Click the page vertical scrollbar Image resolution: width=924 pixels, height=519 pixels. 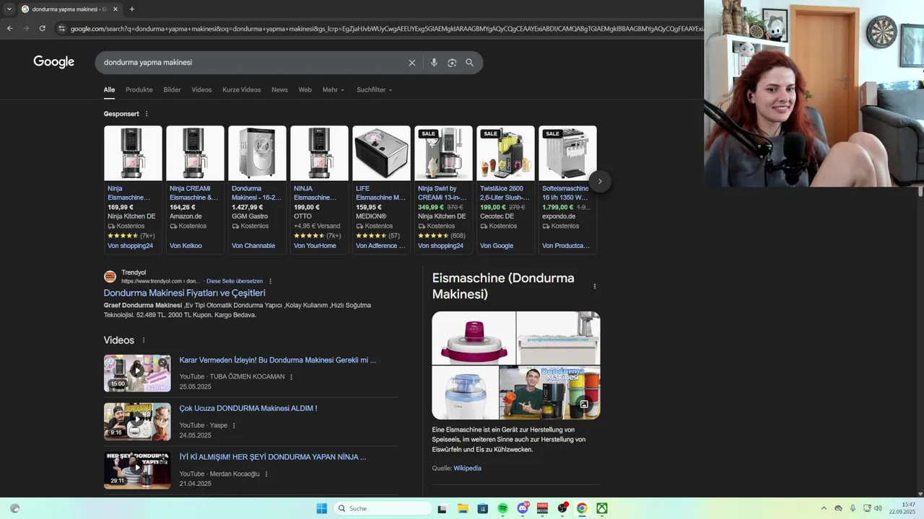(920, 191)
